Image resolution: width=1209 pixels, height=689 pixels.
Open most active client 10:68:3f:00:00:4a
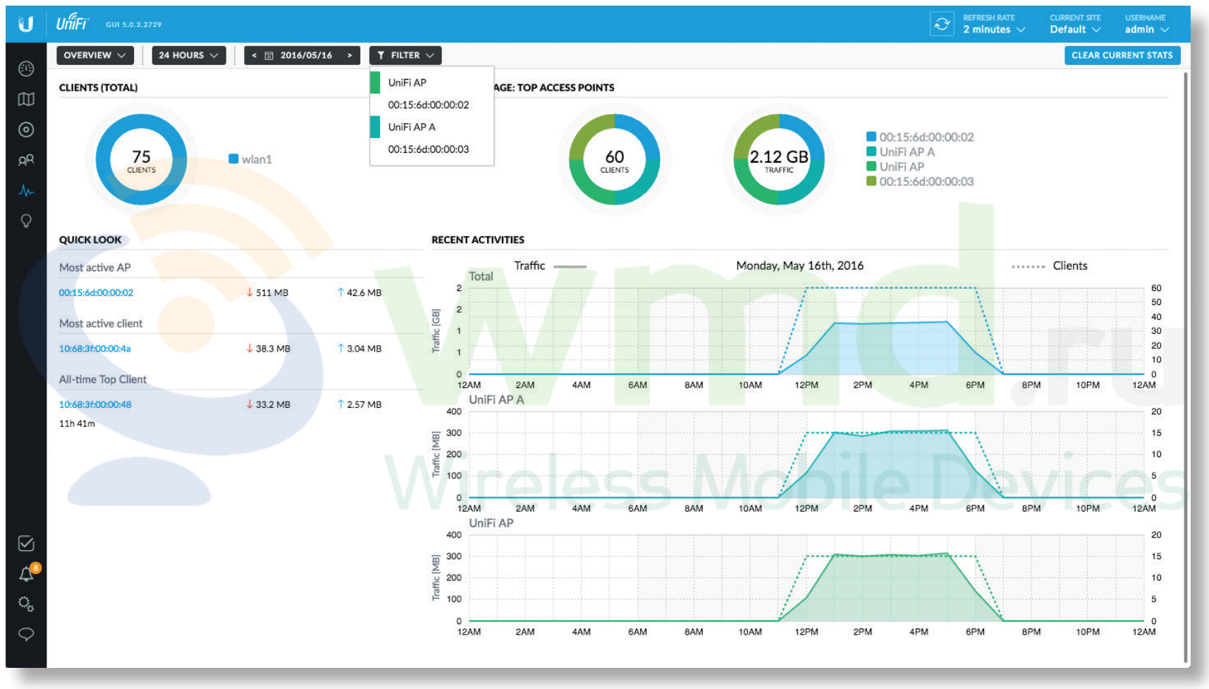[94, 349]
